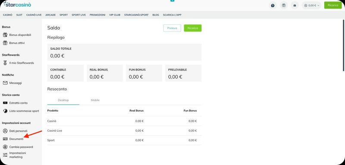The width and height of the screenshot is (345, 165).
Task: Click the Casinò row in Resoconto table
Action: [124, 121]
